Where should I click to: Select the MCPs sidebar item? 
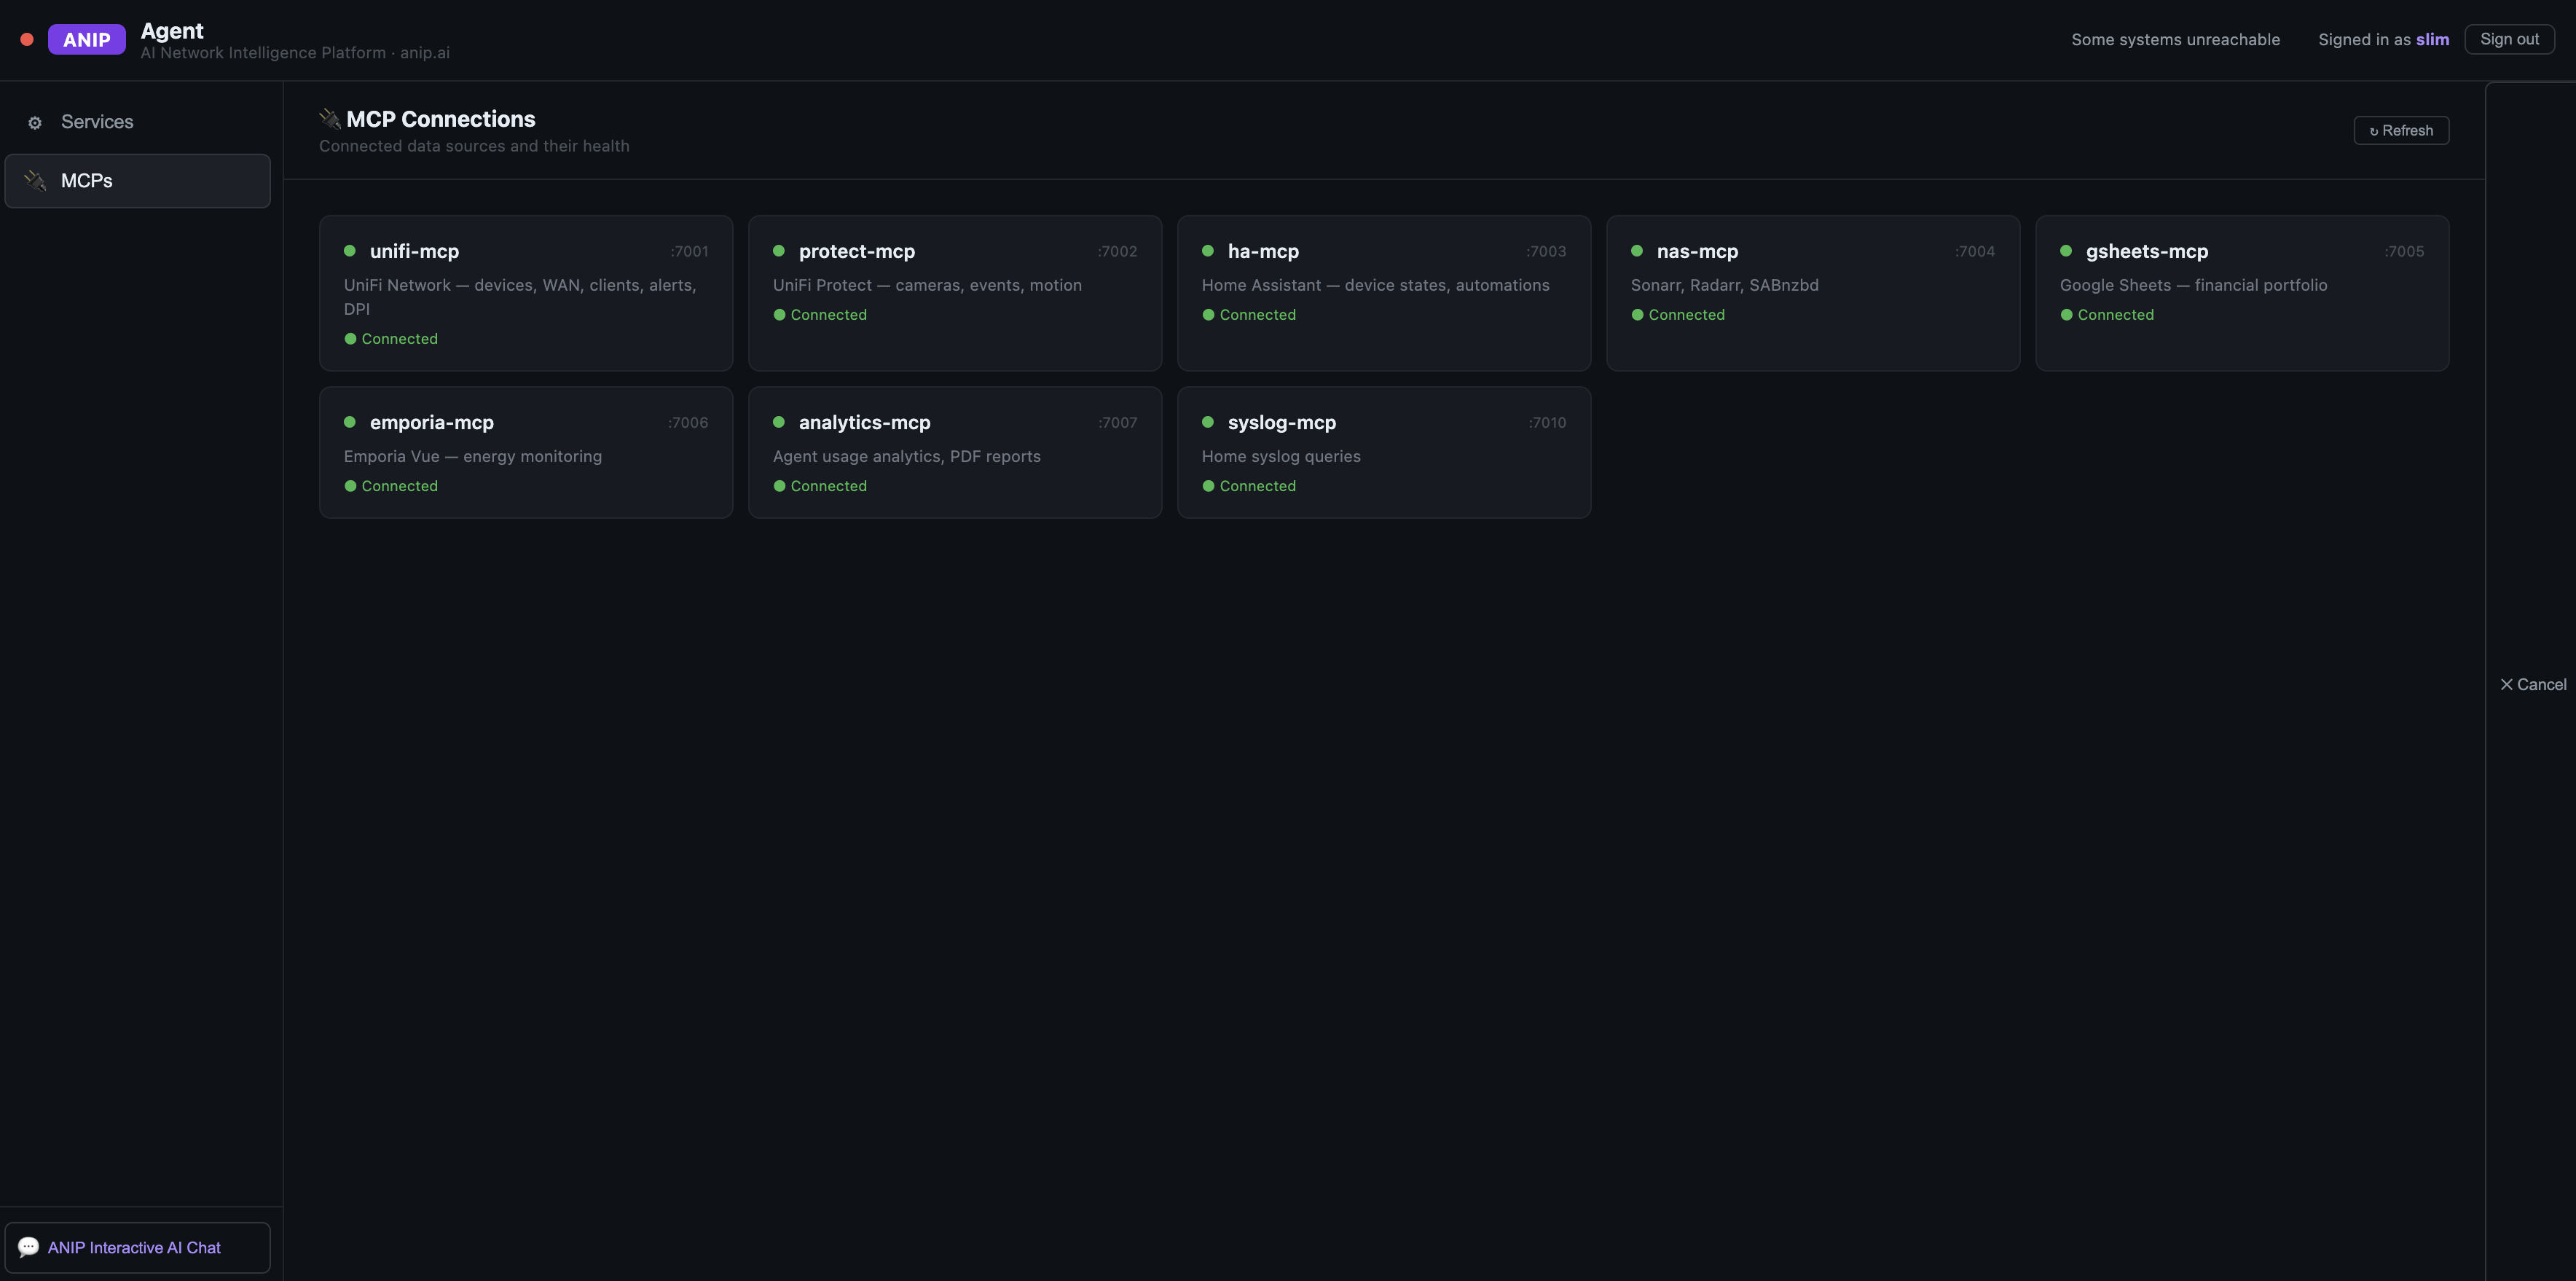[x=137, y=181]
